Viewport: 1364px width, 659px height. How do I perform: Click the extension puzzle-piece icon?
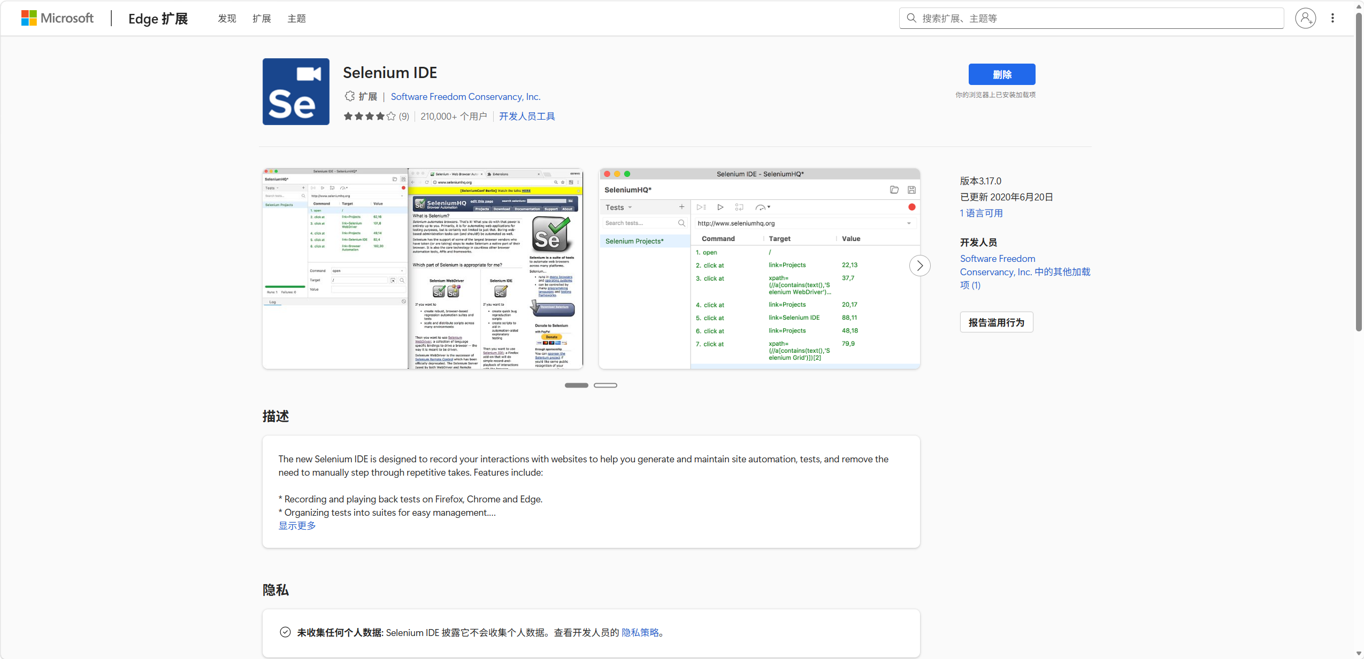click(x=349, y=96)
